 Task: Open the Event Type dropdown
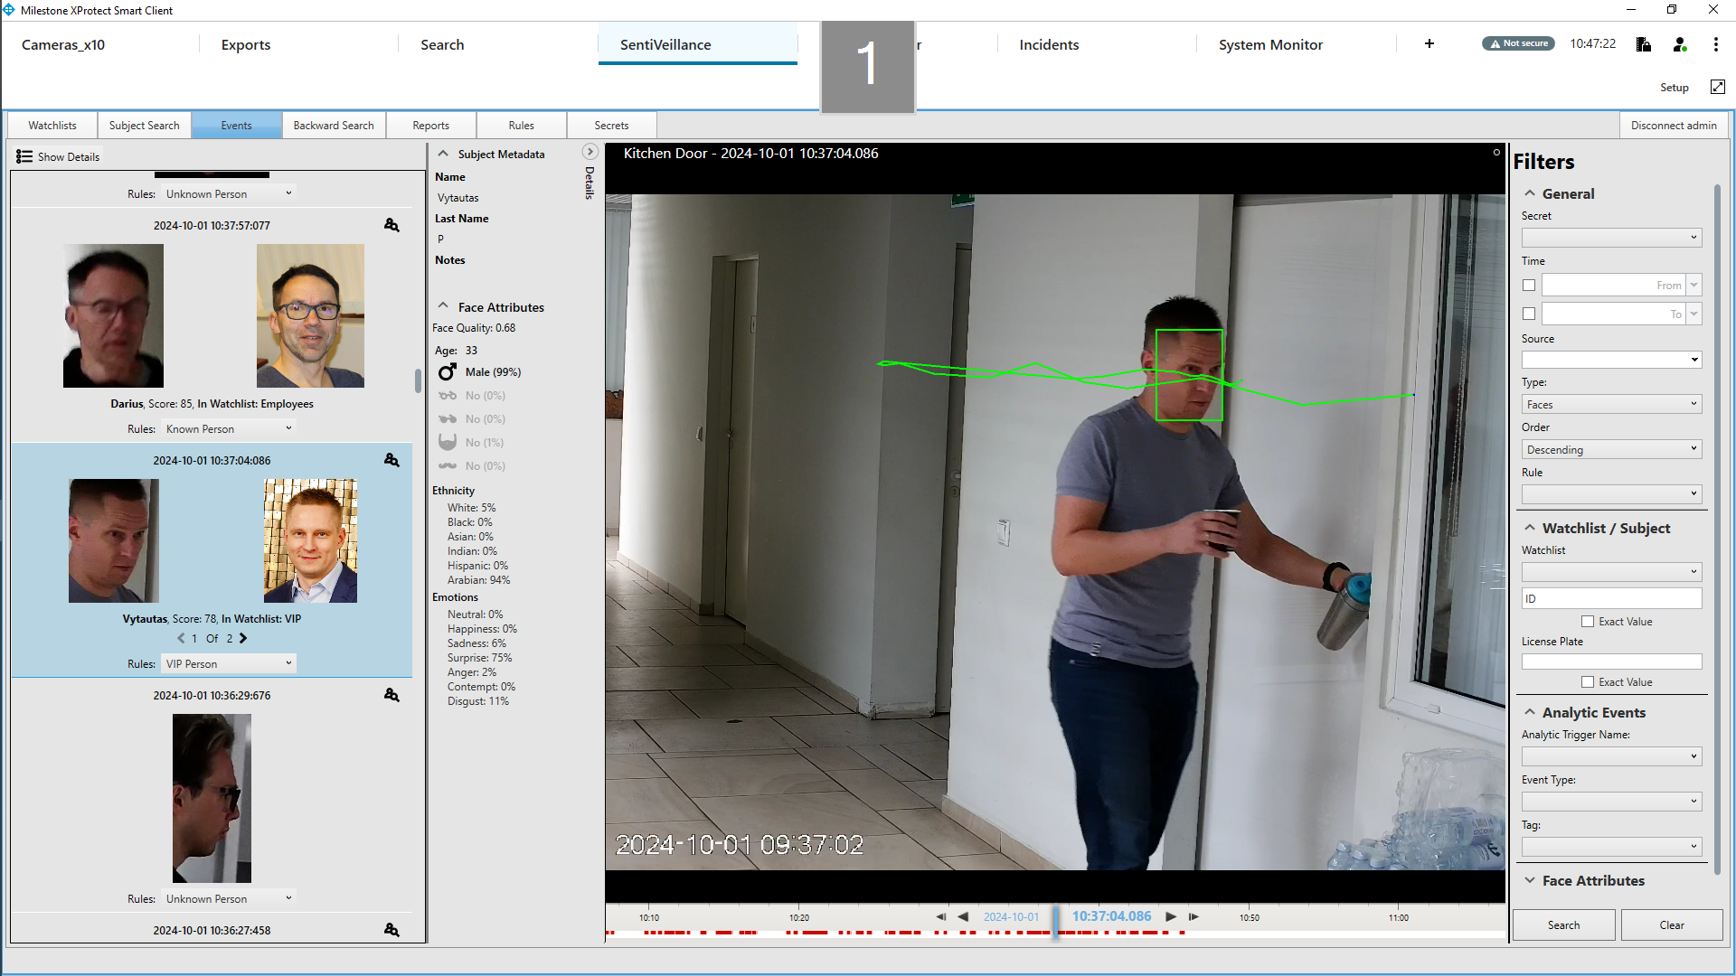(x=1611, y=802)
